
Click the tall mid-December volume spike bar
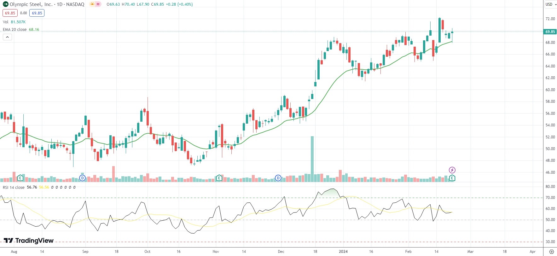[312, 159]
